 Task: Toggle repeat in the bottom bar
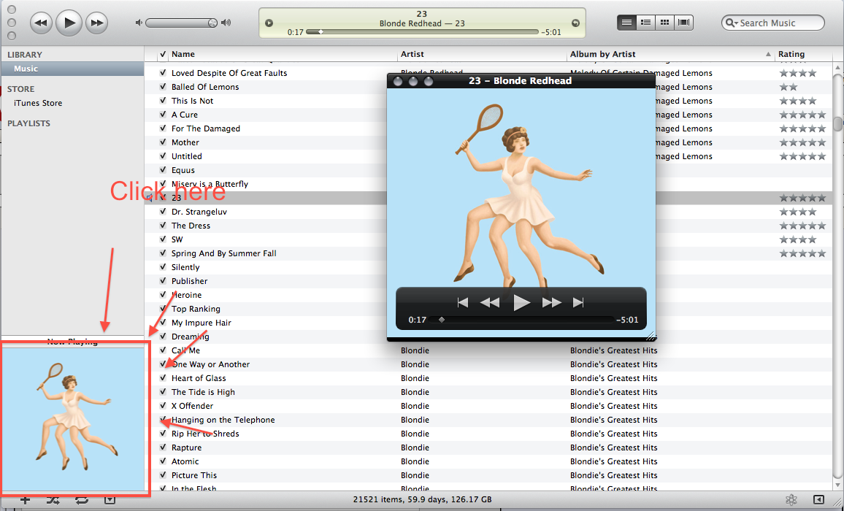pos(81,500)
